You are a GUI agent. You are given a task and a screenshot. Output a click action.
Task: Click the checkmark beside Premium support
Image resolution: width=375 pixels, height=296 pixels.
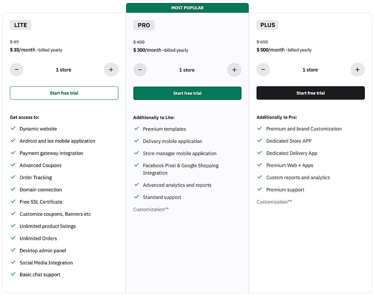point(260,189)
